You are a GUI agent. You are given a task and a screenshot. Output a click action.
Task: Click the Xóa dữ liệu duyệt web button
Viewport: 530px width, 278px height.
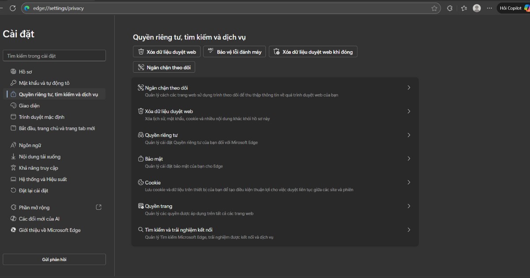pyautogui.click(x=167, y=52)
